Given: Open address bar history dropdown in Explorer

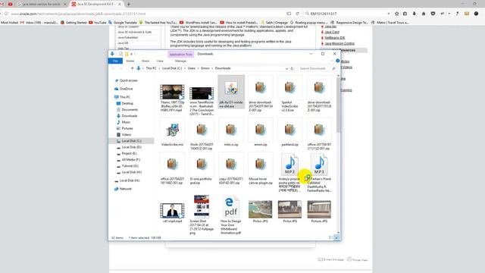Looking at the screenshot, I should [286, 68].
